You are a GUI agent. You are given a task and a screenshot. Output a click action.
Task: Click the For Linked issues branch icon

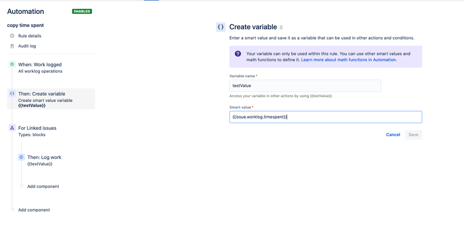tap(12, 128)
